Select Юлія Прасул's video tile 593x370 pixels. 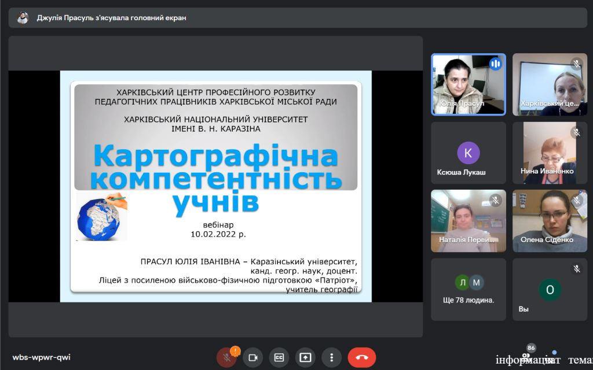(468, 84)
